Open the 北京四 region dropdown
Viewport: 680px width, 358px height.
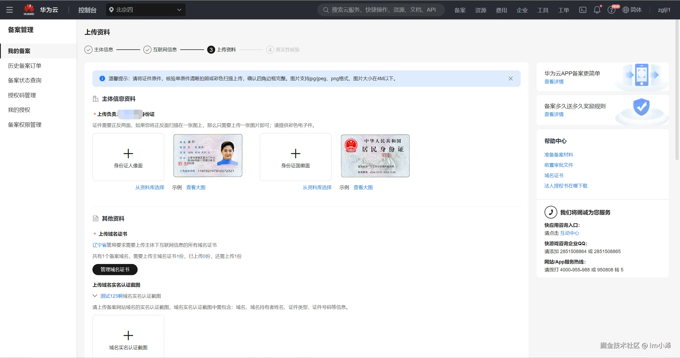click(146, 10)
